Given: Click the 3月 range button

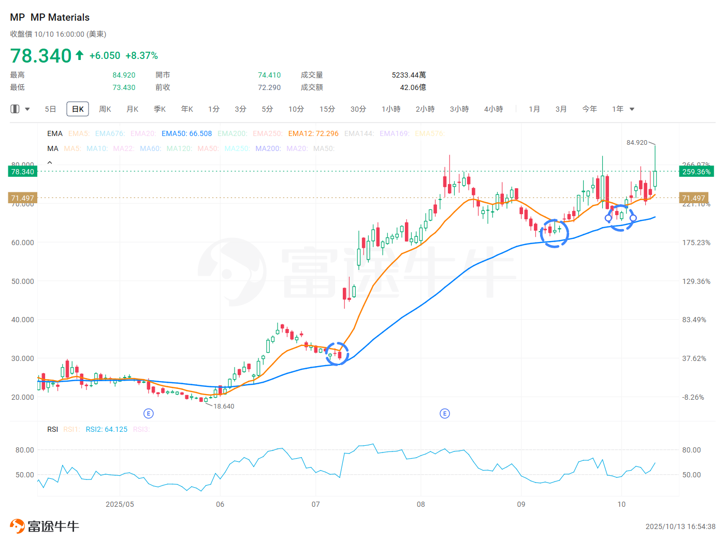Looking at the screenshot, I should (x=561, y=109).
